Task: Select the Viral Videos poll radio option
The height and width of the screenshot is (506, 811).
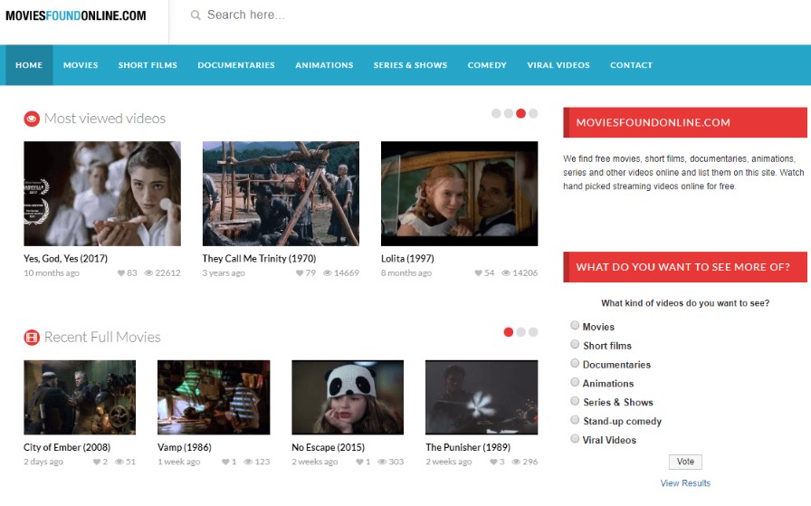Action: tap(575, 439)
